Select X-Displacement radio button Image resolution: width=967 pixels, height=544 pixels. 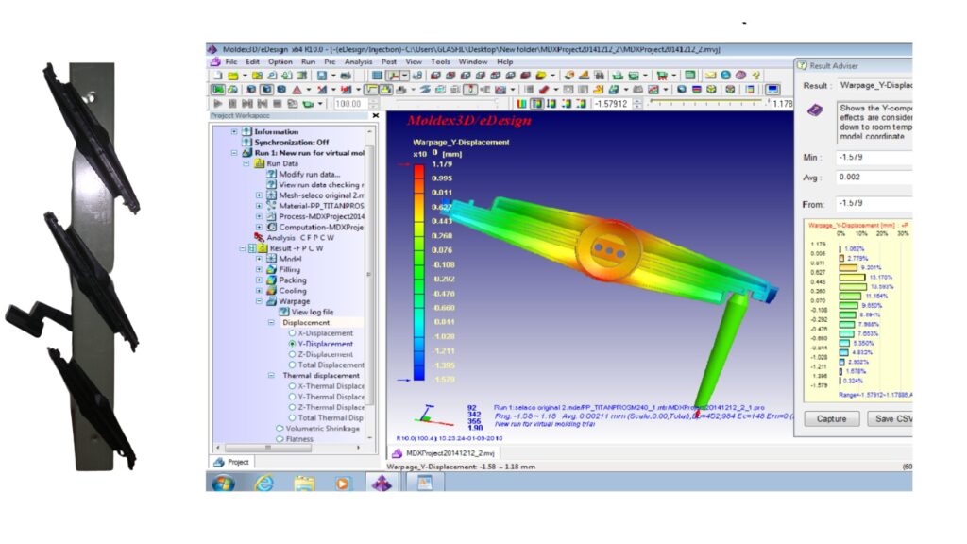[x=292, y=333]
